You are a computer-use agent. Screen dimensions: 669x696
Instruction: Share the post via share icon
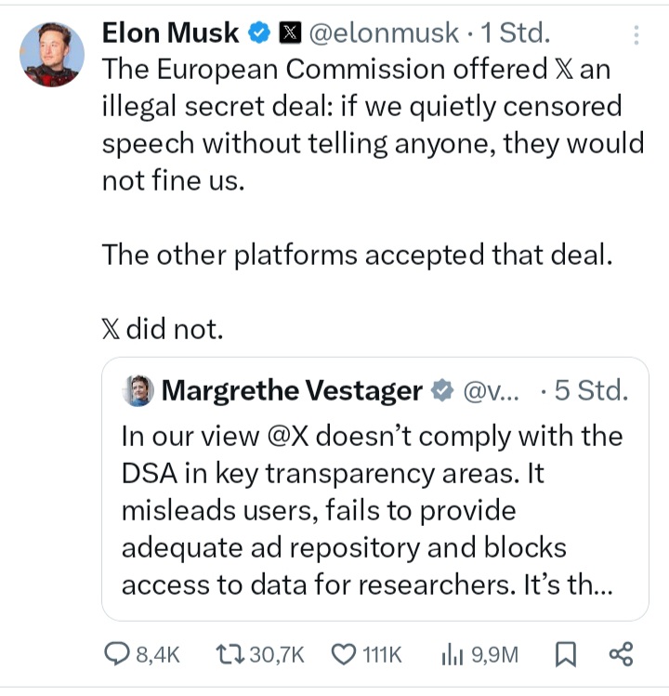point(620,655)
